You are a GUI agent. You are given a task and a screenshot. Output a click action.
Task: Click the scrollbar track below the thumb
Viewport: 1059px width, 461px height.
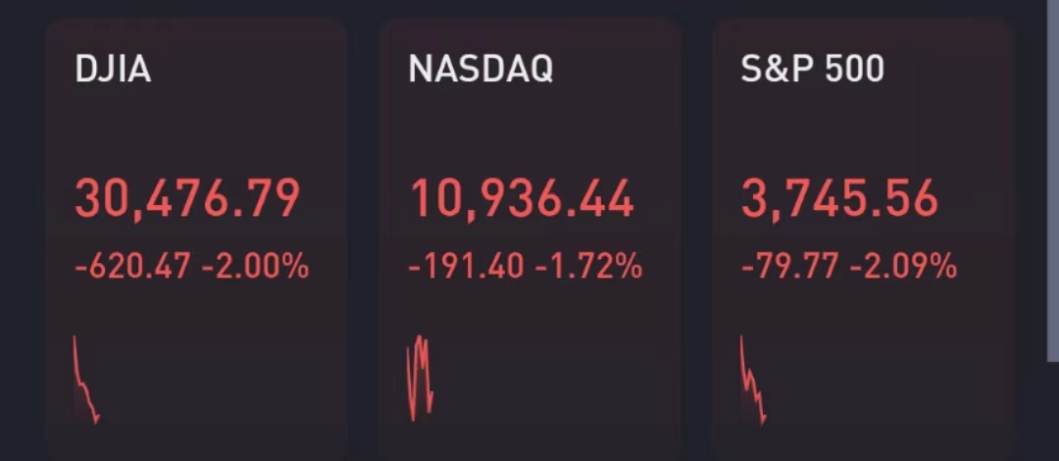1053,412
